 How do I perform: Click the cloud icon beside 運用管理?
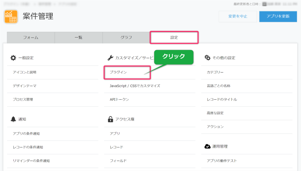point(207,146)
